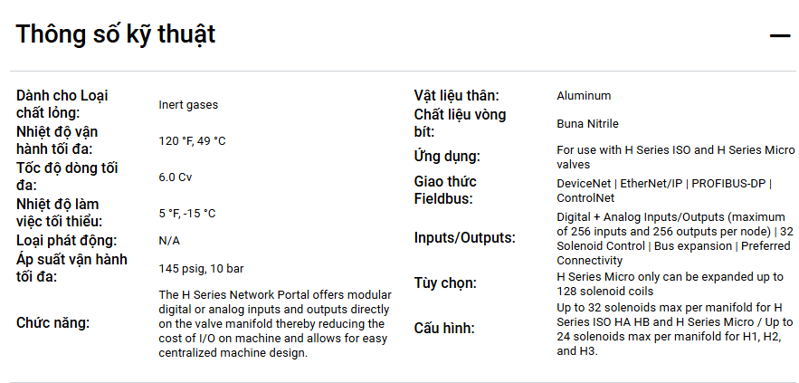The image size is (799, 383).
Task: Click the Chức năng label
Action: (53, 323)
